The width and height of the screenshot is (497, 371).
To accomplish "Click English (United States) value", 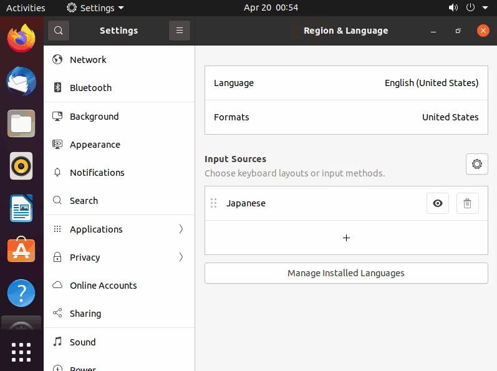I will point(432,83).
